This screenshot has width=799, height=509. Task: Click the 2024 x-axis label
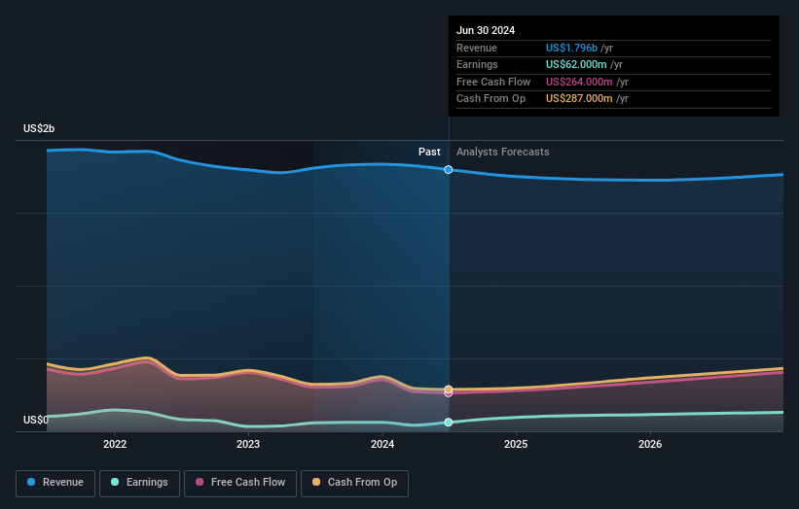382,444
